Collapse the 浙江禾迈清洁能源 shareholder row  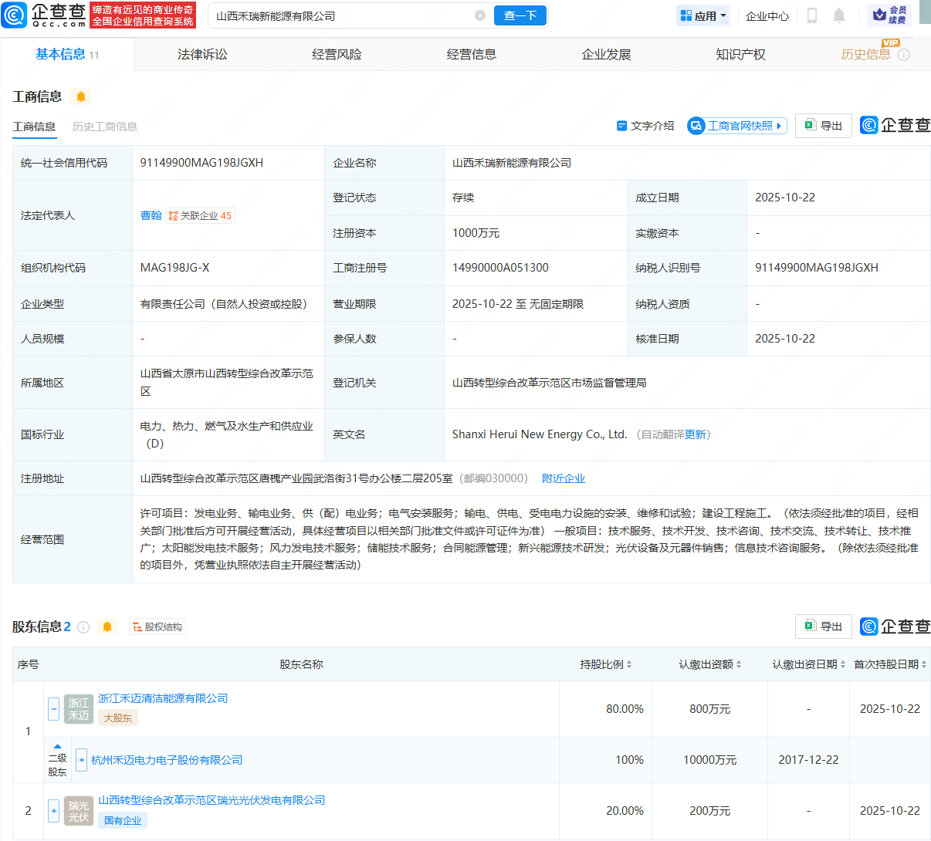point(54,709)
